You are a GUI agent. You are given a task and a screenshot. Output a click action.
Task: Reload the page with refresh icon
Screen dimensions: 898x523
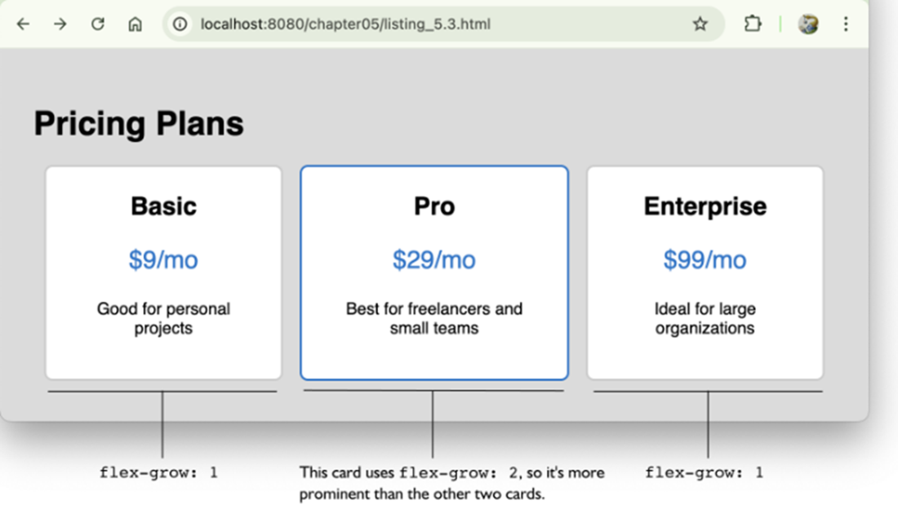98,24
